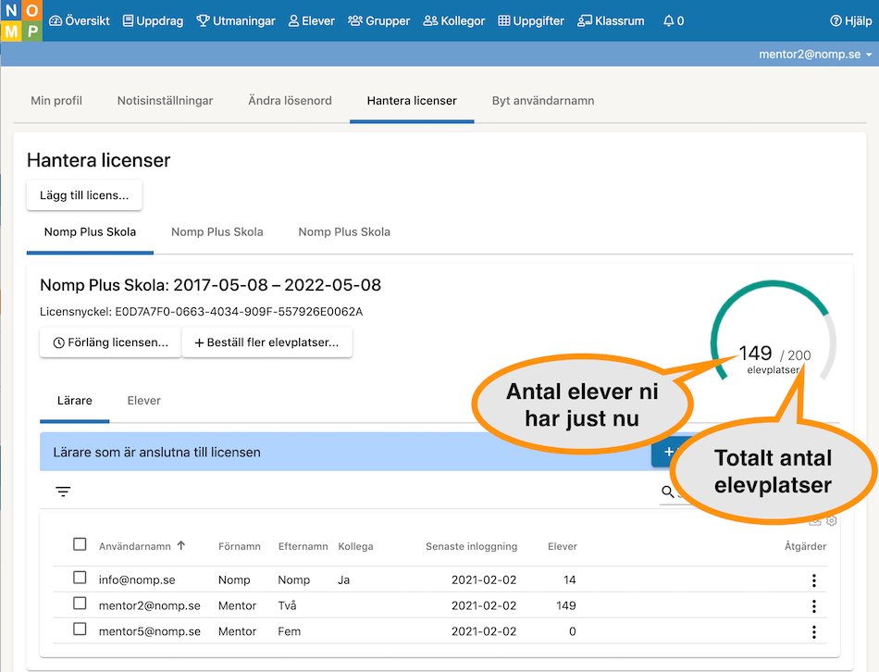879x672 pixels.
Task: Open the notifications bell
Action: [x=673, y=20]
